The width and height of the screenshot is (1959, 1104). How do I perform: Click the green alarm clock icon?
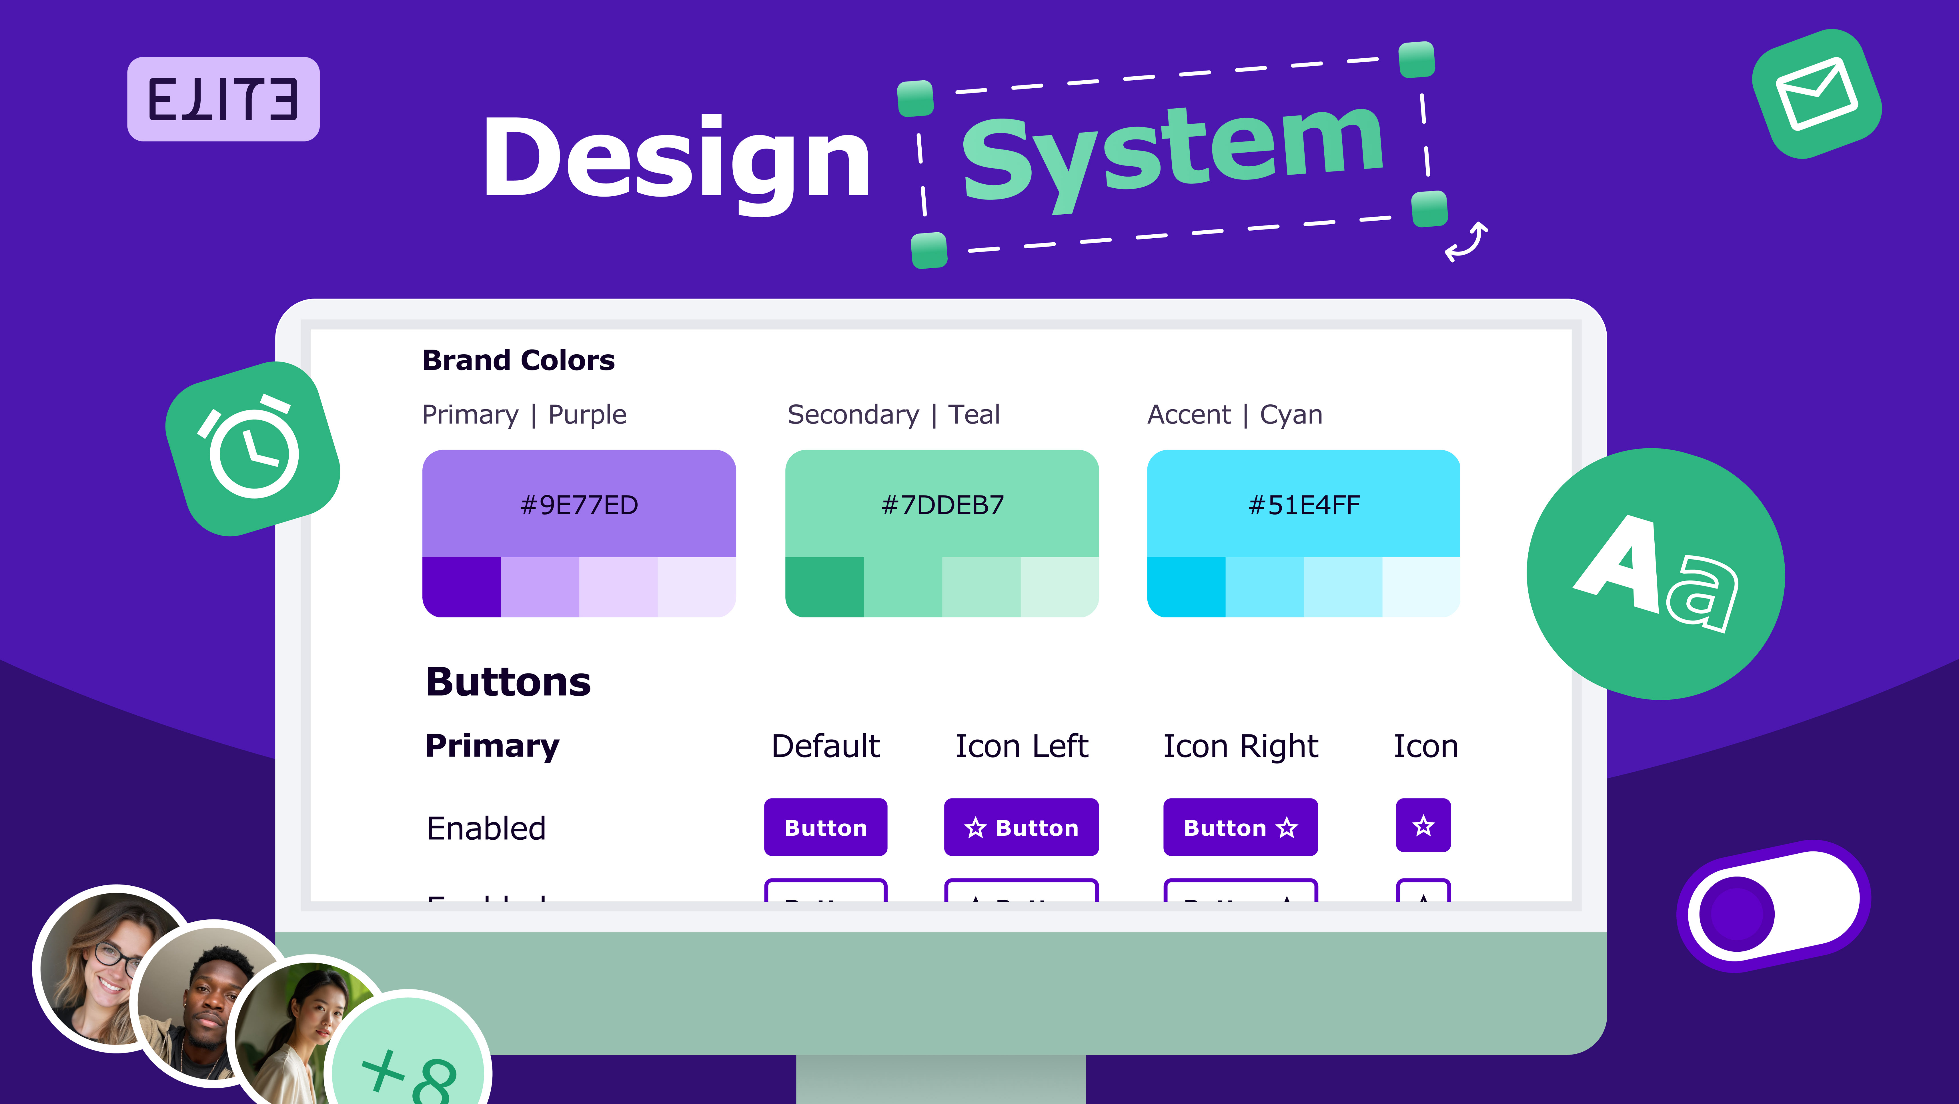tap(252, 449)
